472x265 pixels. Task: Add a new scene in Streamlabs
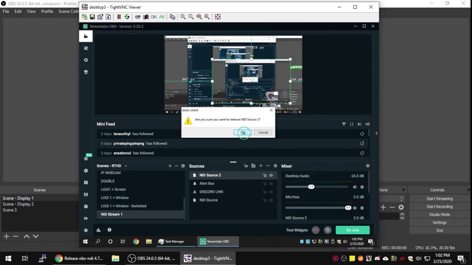(x=170, y=166)
